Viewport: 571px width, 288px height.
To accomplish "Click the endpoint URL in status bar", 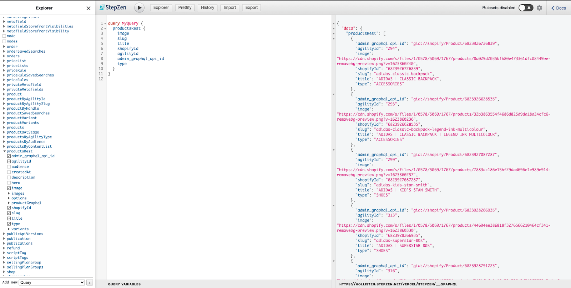I will point(398,284).
